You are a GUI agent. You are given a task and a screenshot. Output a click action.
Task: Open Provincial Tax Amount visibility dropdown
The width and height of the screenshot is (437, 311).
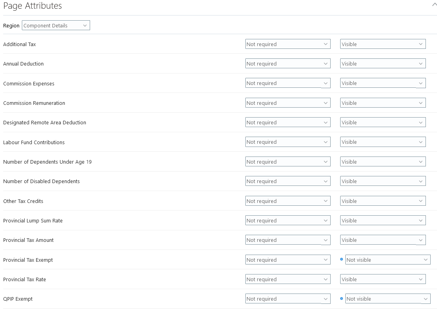point(383,240)
